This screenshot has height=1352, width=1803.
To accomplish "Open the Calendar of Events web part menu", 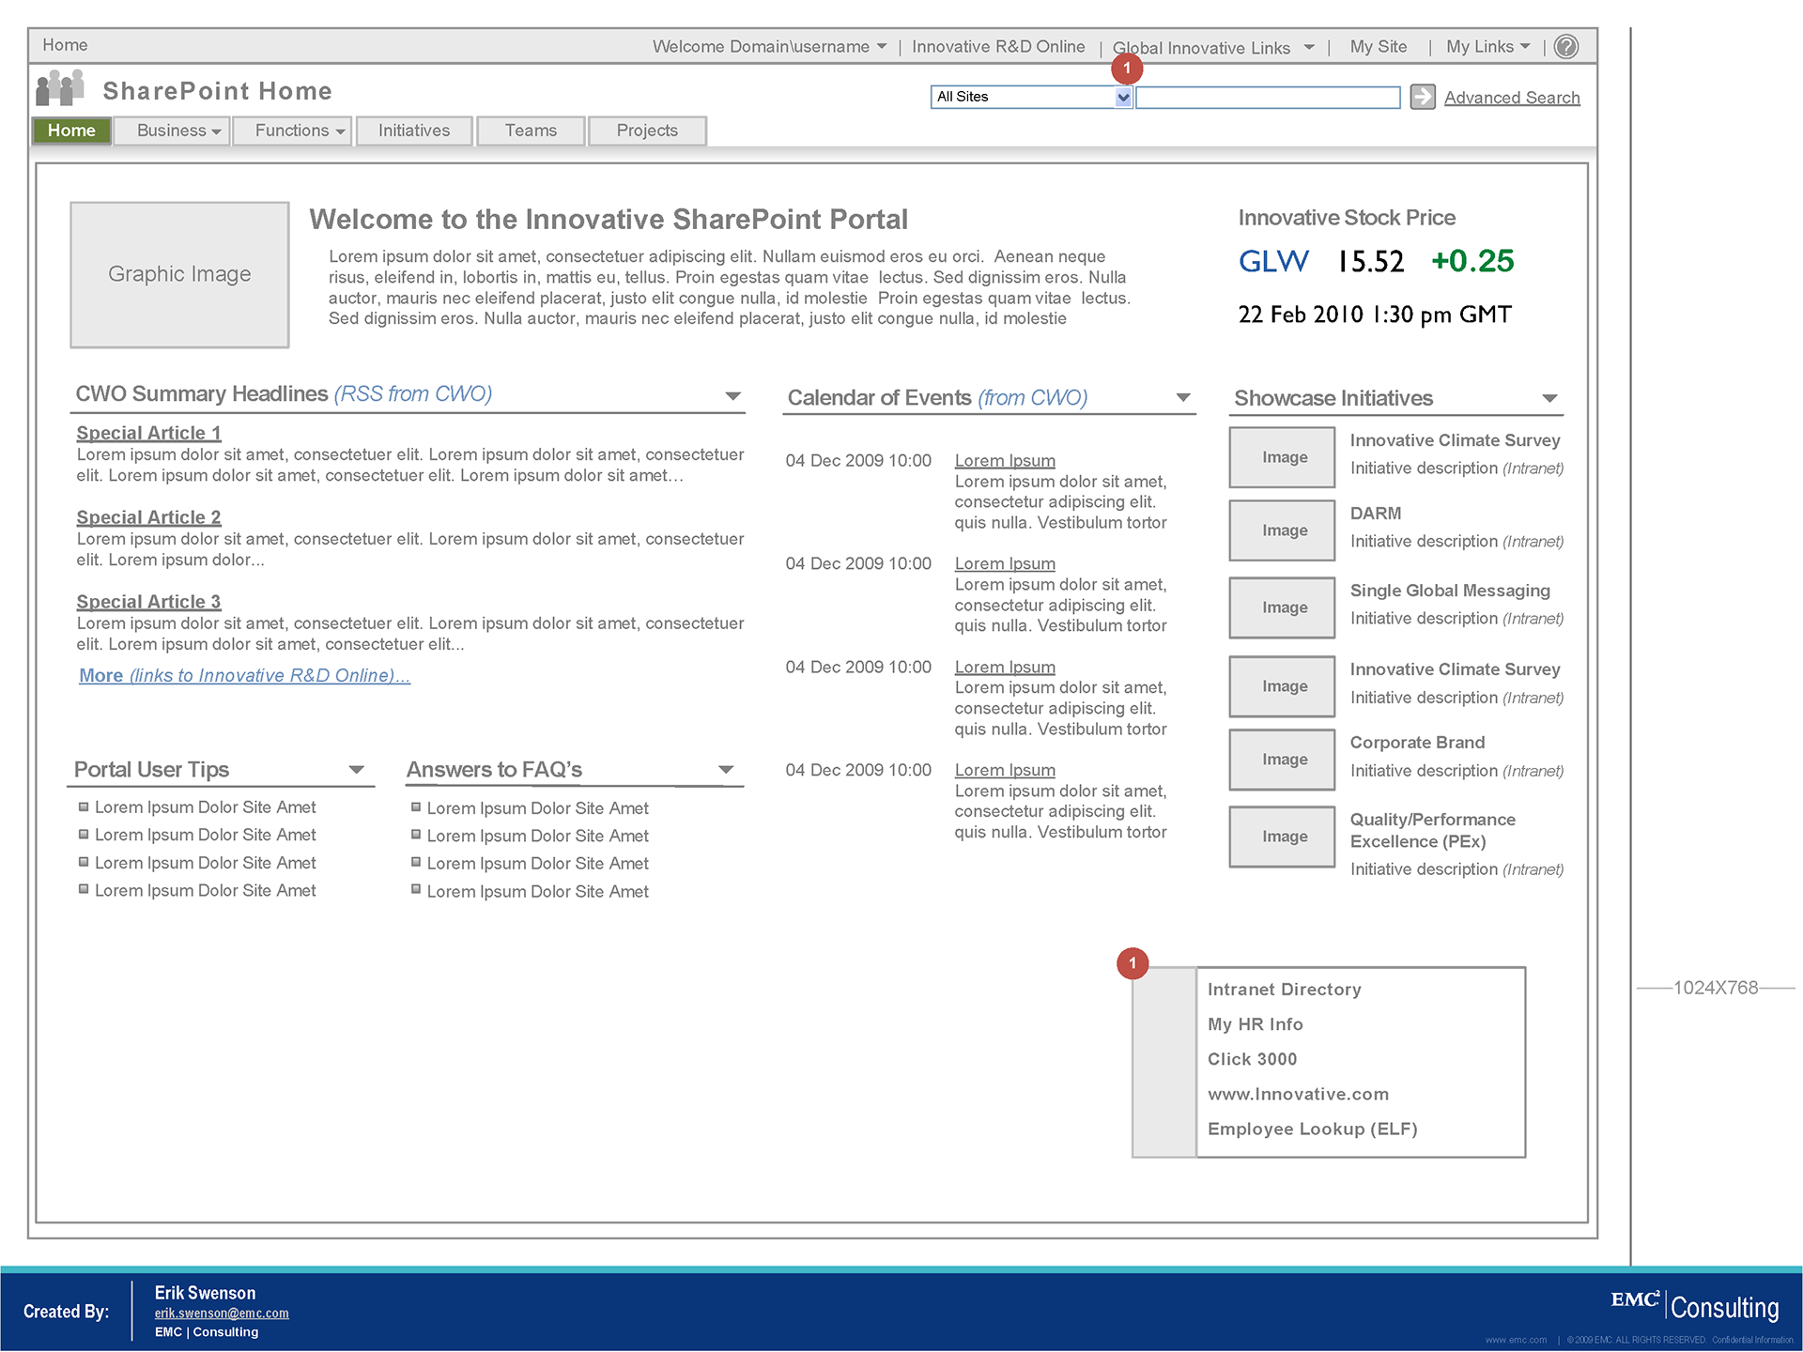I will coord(1183,398).
